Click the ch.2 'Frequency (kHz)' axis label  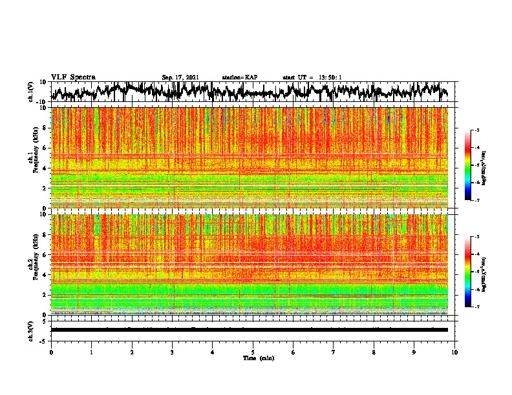[36, 257]
